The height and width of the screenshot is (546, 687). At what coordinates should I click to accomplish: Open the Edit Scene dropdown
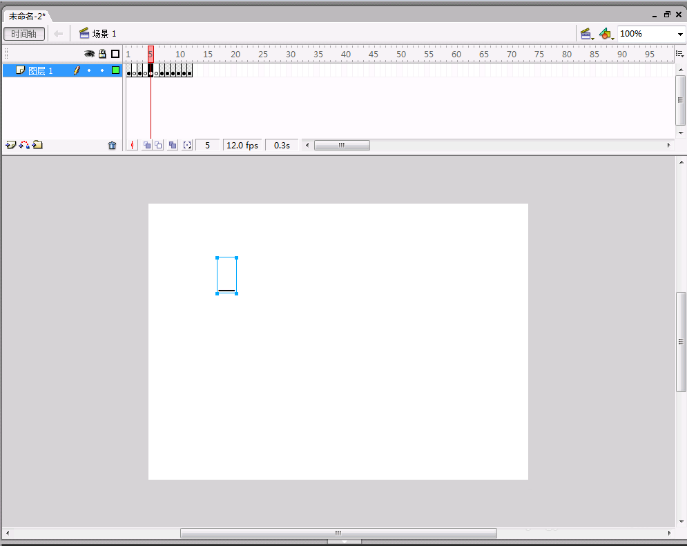tap(587, 34)
